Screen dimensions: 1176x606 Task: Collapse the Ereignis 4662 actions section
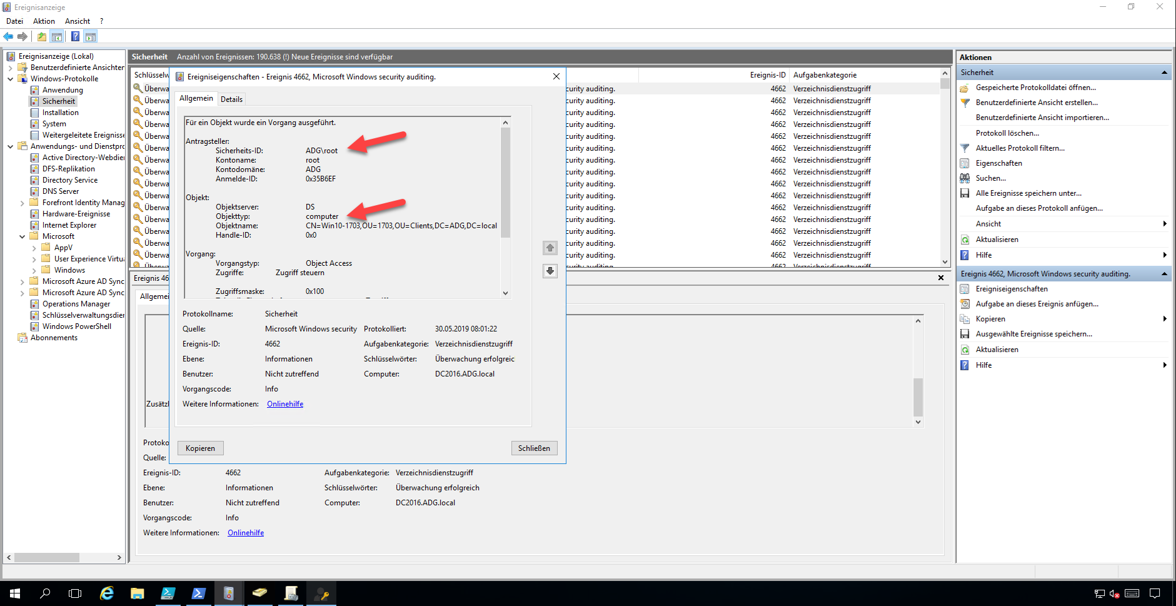pyautogui.click(x=1164, y=274)
